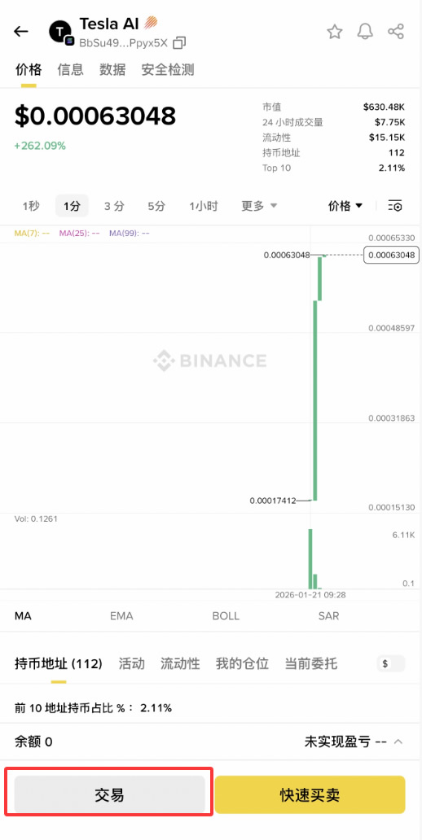Click the 0.00063048 price marker on chart

pos(390,255)
